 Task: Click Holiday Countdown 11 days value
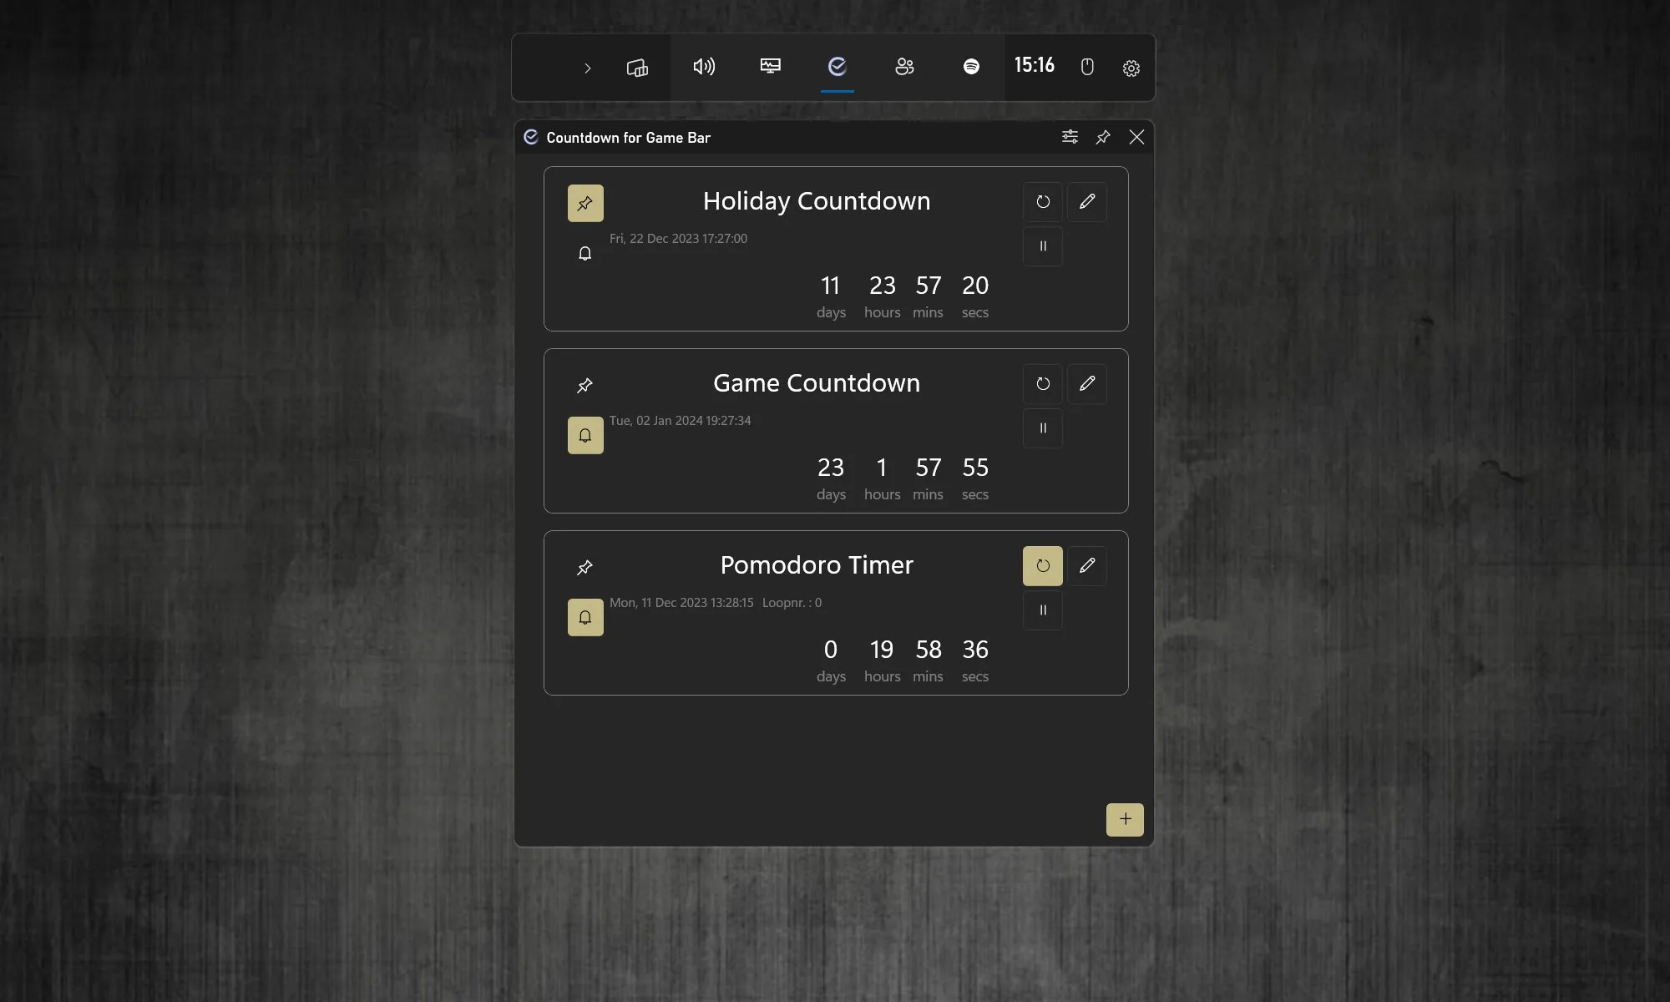pyautogui.click(x=830, y=286)
